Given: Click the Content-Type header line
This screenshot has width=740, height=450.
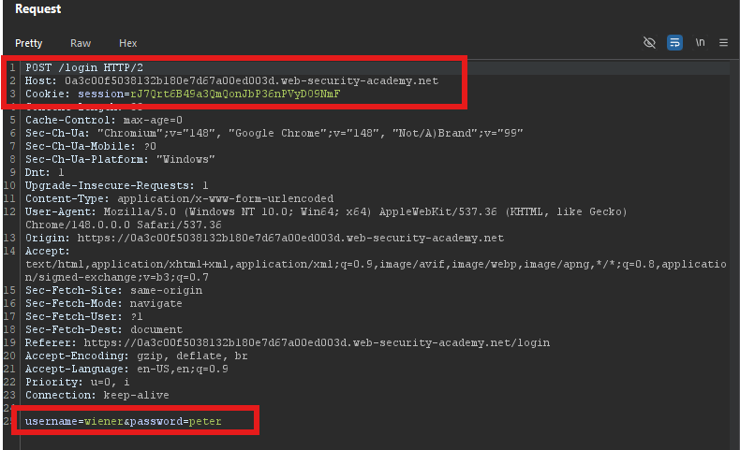Looking at the screenshot, I should tap(179, 199).
